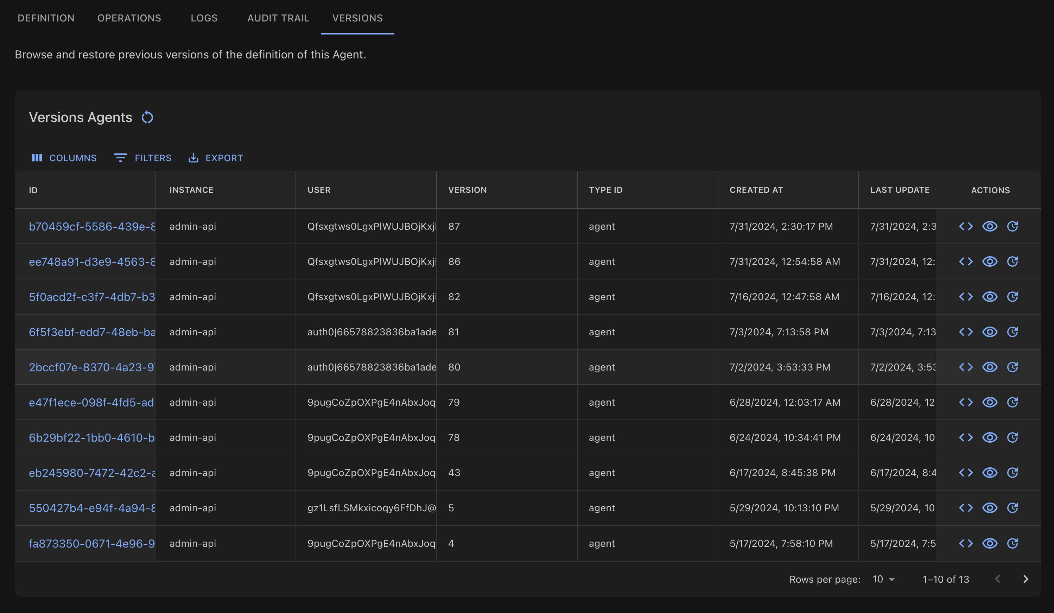Sort by the Created At column header
This screenshot has width=1054, height=613.
756,190
